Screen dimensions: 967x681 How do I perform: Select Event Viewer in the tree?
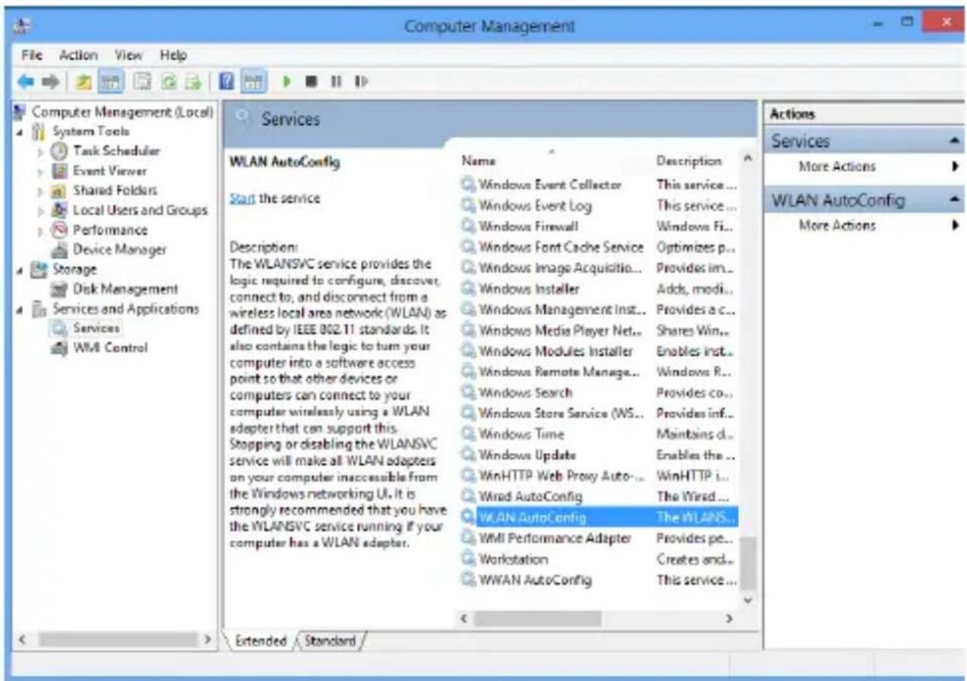click(109, 170)
